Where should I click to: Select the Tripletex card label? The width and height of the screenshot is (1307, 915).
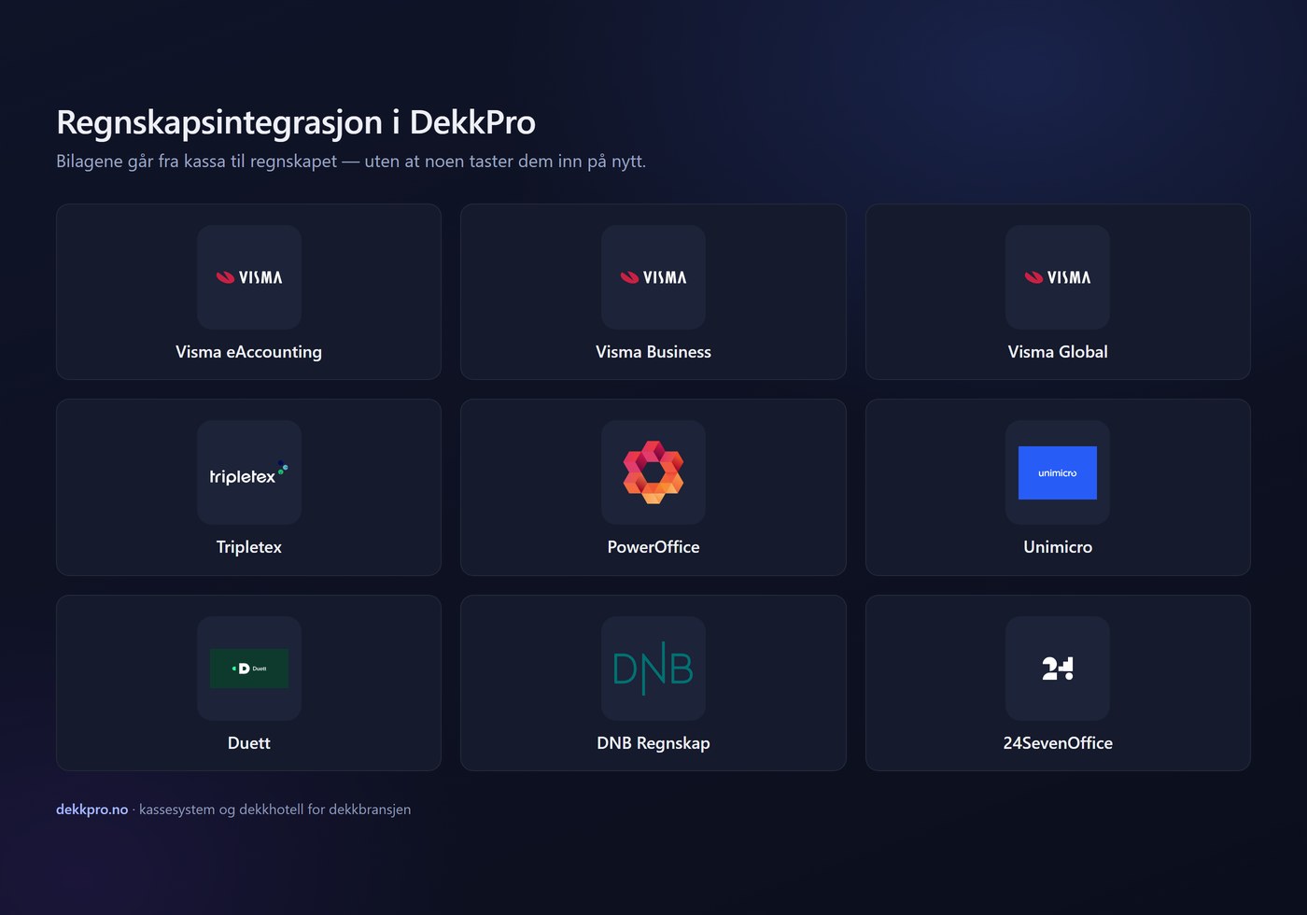point(249,547)
